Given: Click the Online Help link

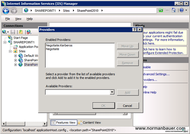Looking at the screenshot, I should coord(150,92).
